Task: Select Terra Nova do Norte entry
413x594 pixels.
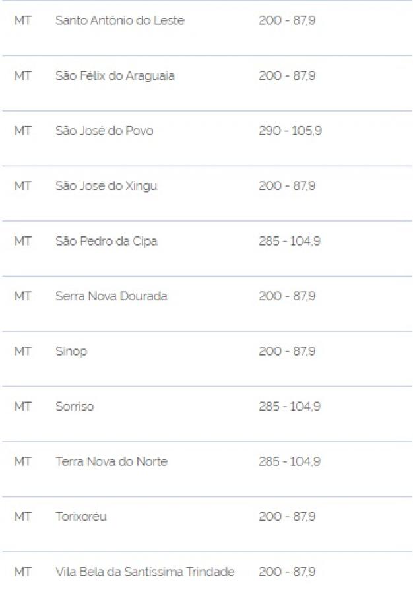Action: [x=111, y=461]
